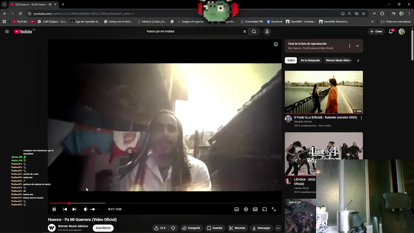This screenshot has height=233, width=414.
Task: Show more filter chips with arrow
Action: 358,60
